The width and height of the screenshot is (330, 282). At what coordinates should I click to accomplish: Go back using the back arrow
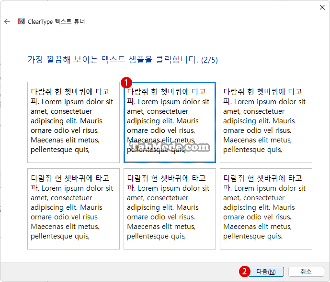click(x=7, y=22)
